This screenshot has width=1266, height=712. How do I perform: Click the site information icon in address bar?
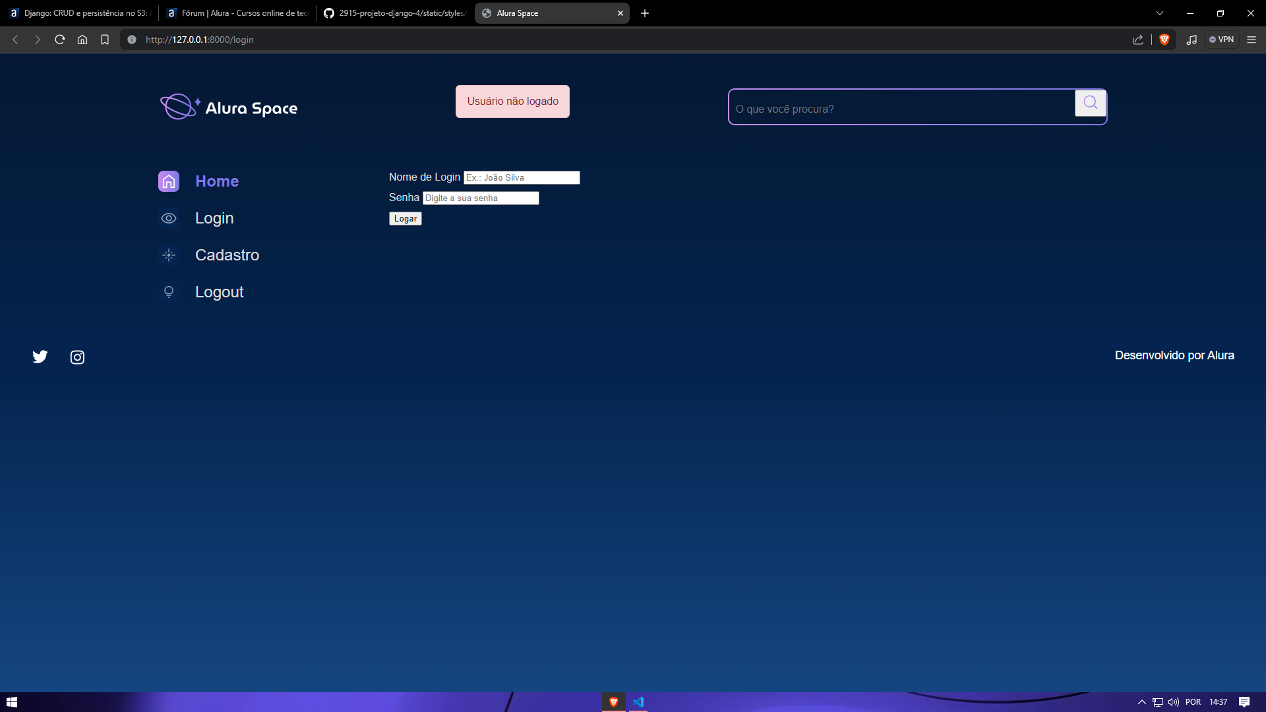click(x=132, y=40)
